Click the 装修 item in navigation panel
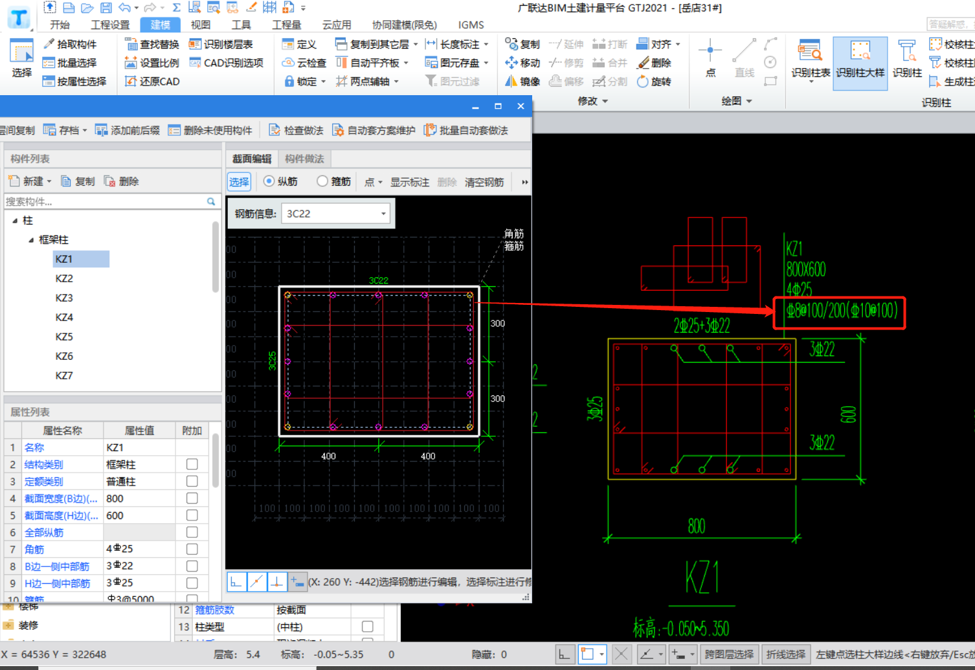975x670 pixels. [28, 625]
